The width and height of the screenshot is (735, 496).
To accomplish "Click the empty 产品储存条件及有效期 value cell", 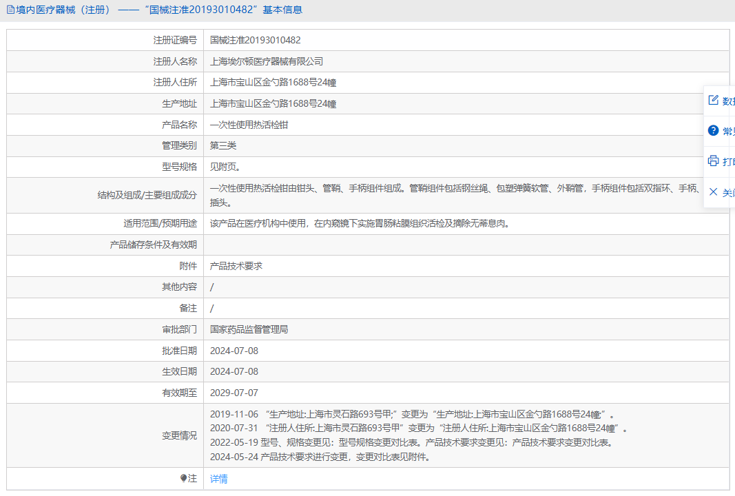I will 466,245.
